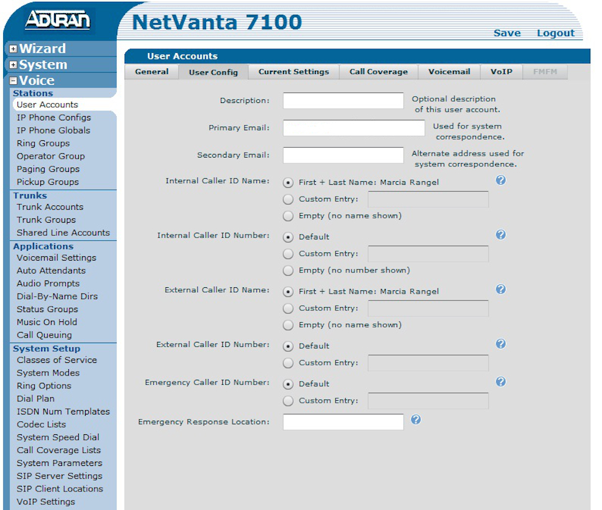Viewport: 602px width, 510px height.
Task: Click the ADTRAN logo
Action: coord(58,20)
